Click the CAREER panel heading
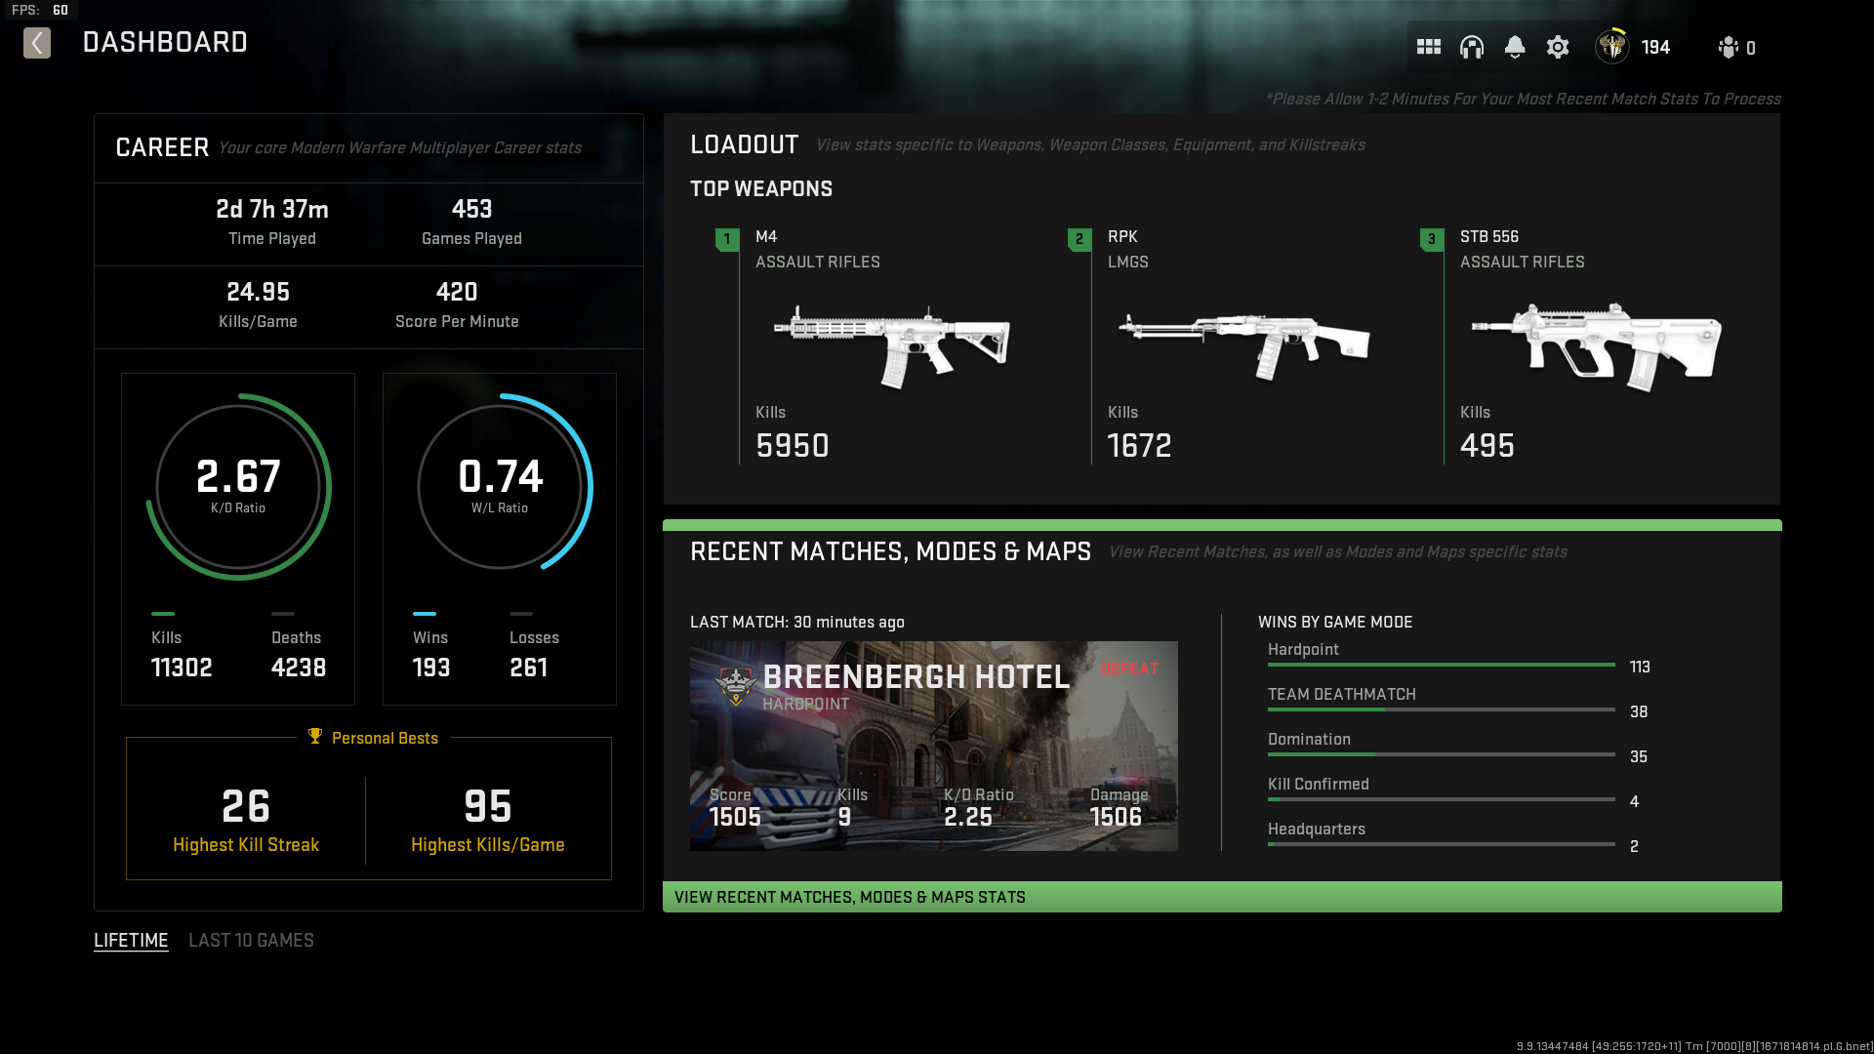The image size is (1874, 1054). pyautogui.click(x=162, y=148)
